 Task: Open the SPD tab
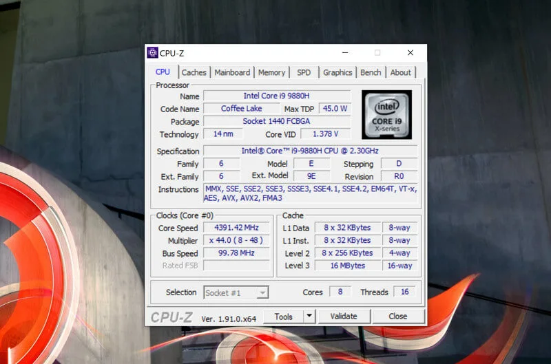coord(304,72)
